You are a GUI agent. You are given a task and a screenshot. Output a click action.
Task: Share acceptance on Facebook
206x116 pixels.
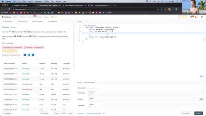pos(25,55)
